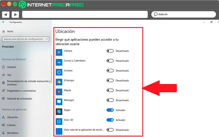Click the Mapas pin icon
The width and height of the screenshot is (219, 137).
pos(59,92)
